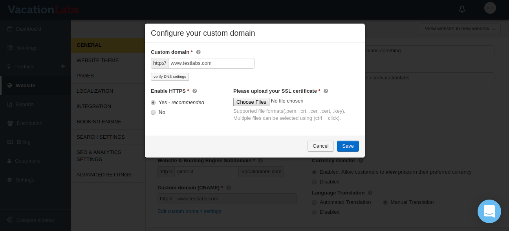Open the Website Theme tab

[x=98, y=60]
